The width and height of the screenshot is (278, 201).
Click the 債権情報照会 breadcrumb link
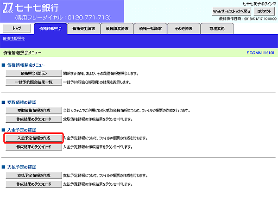pos(13,38)
